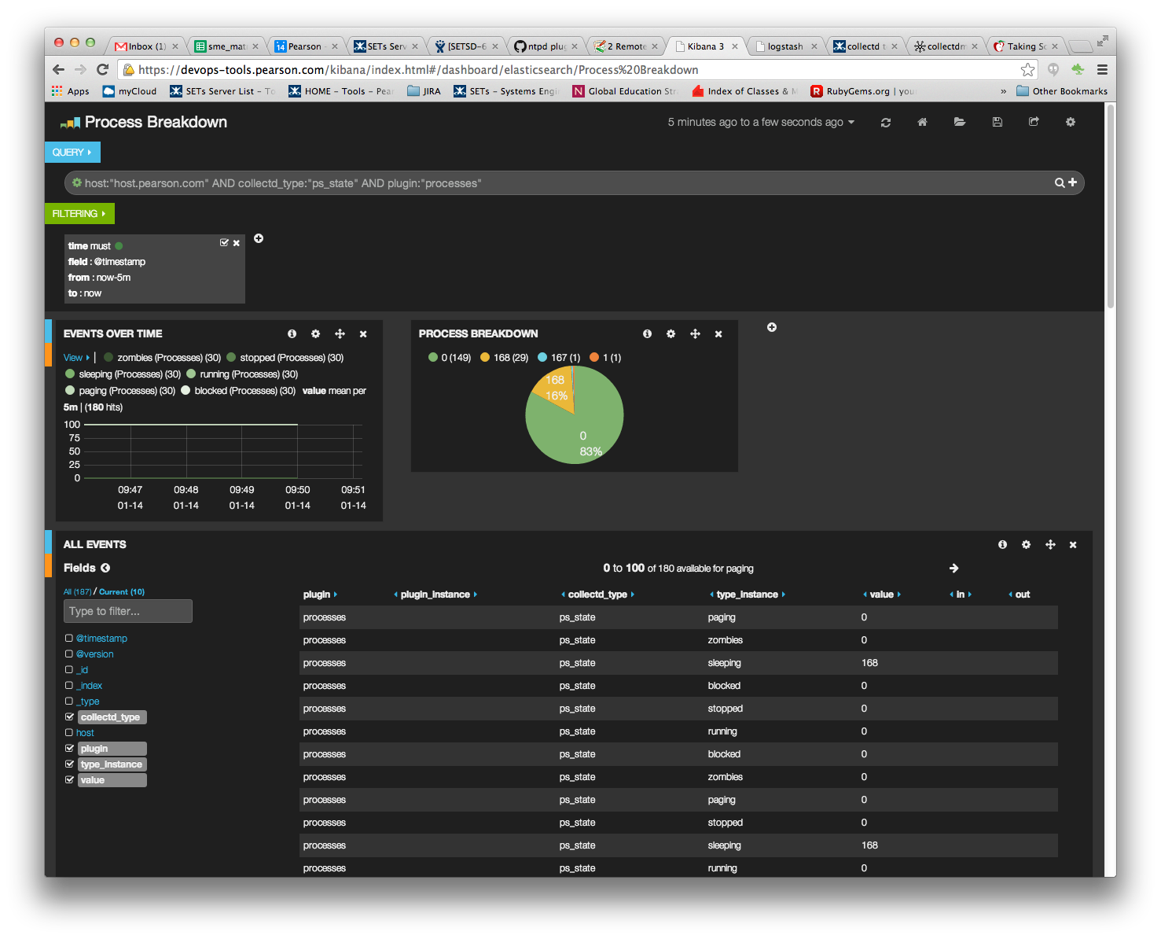This screenshot has height=939, width=1161.
Task: Refresh the Kibana dashboard via refresh icon
Action: pos(886,123)
